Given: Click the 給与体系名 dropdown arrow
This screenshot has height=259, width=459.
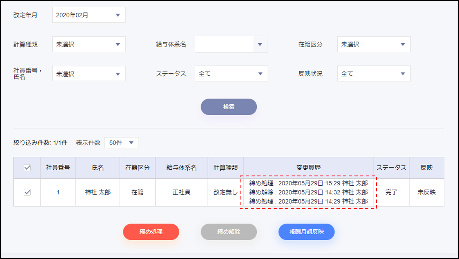Looking at the screenshot, I should pos(260,44).
